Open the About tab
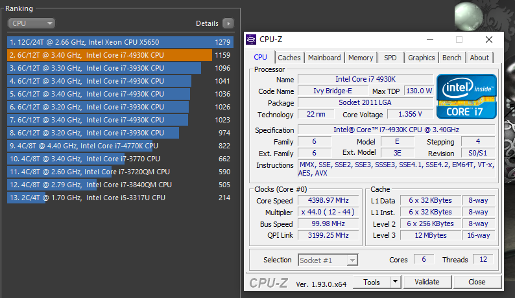 coord(479,58)
